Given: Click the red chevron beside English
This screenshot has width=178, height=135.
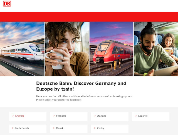Looking at the screenshot, I should pyautogui.click(x=13, y=116).
